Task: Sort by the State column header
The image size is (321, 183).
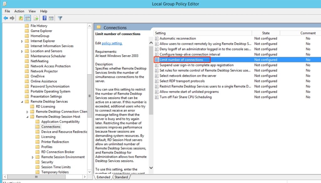Action: 266,33
